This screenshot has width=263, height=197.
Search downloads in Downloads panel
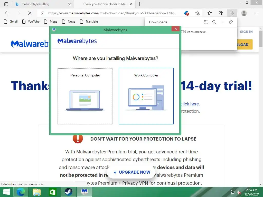pos(214,22)
